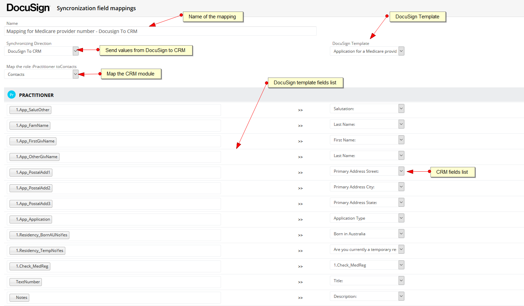Select the TextNumber field tag
Viewport: 524px width, 306px height.
(26, 282)
